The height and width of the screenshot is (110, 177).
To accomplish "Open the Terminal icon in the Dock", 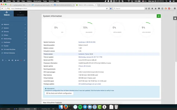I will [x=71, y=107].
